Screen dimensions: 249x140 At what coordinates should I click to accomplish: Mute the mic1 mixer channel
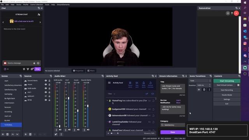pos(69,129)
